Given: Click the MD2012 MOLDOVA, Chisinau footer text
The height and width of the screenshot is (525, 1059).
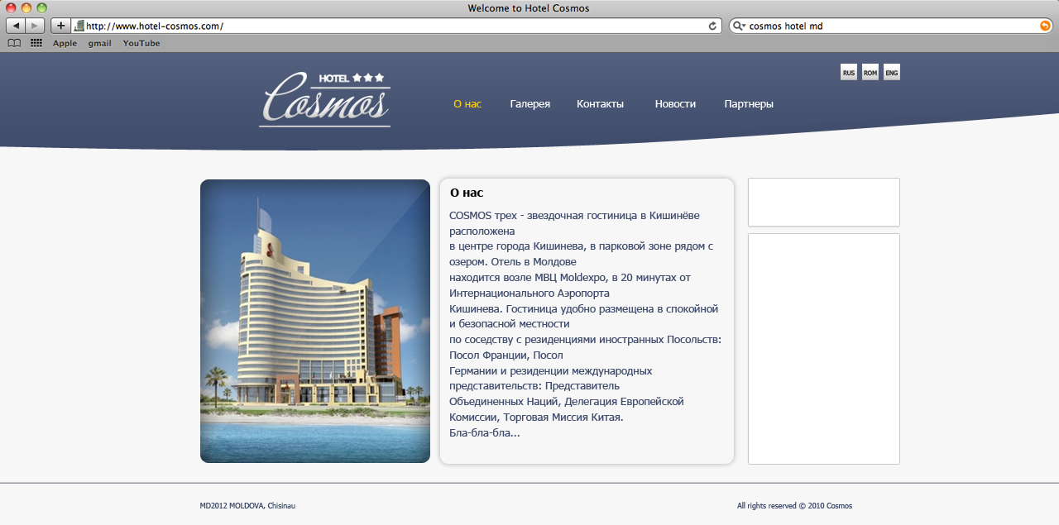Looking at the screenshot, I should tap(247, 506).
